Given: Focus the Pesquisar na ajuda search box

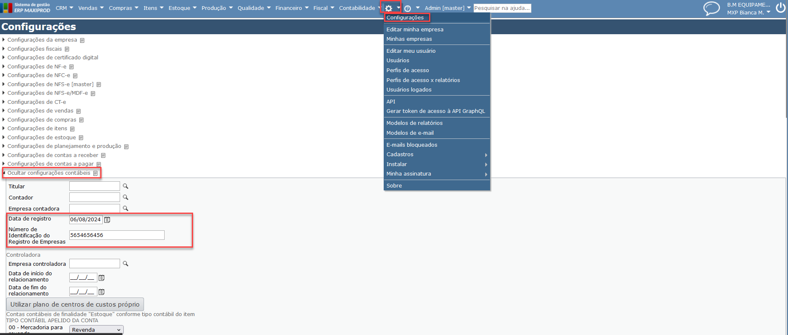Looking at the screenshot, I should 502,8.
